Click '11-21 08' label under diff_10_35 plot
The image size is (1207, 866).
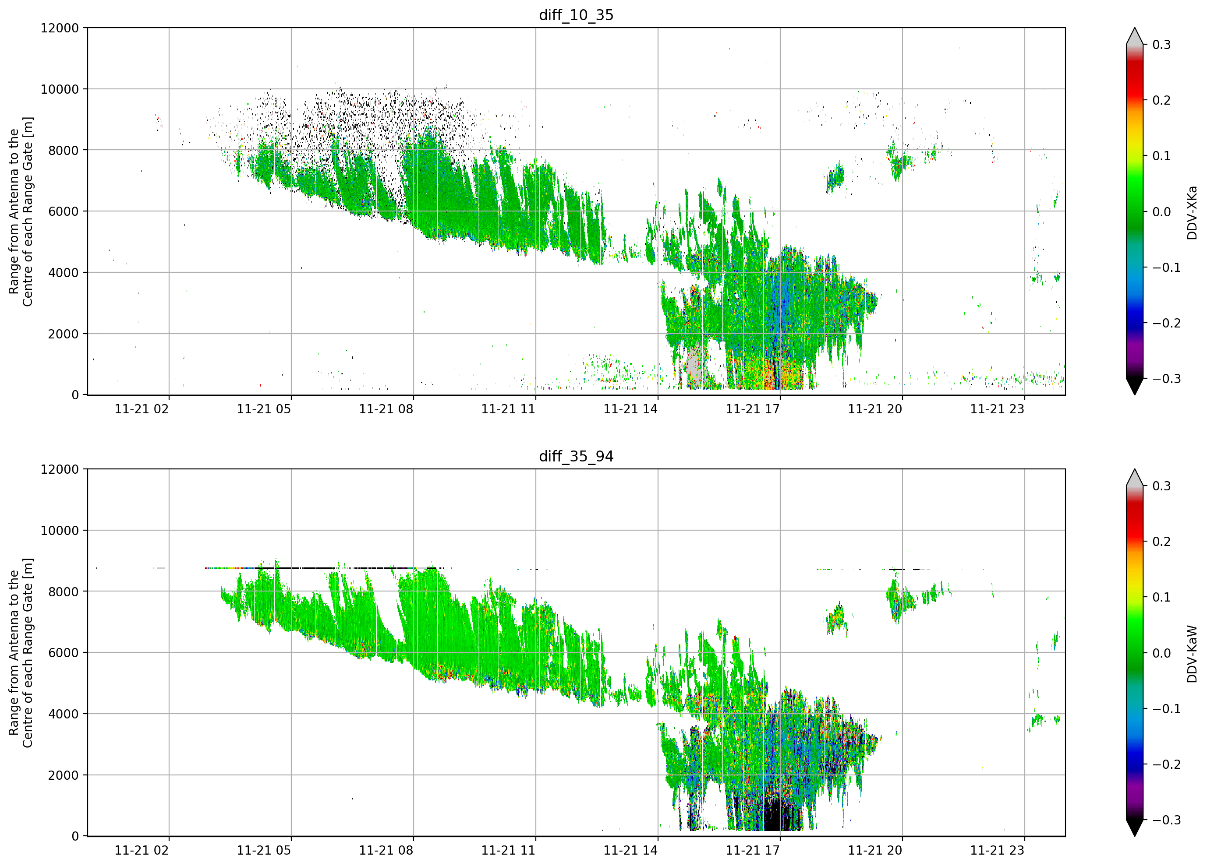(x=386, y=409)
